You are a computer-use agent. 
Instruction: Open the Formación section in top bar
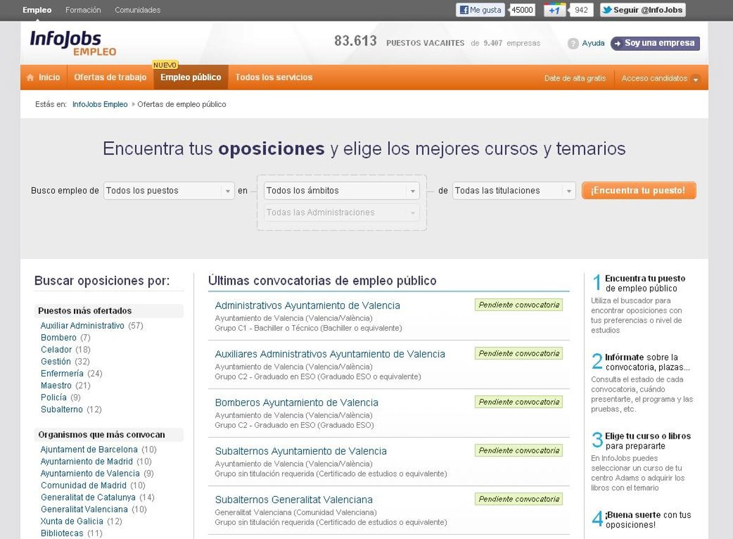pos(83,10)
